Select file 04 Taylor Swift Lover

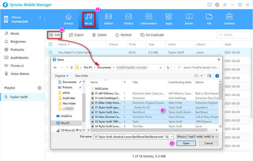[108, 126]
